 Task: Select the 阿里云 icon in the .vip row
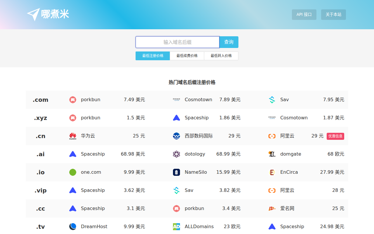pyautogui.click(x=272, y=190)
